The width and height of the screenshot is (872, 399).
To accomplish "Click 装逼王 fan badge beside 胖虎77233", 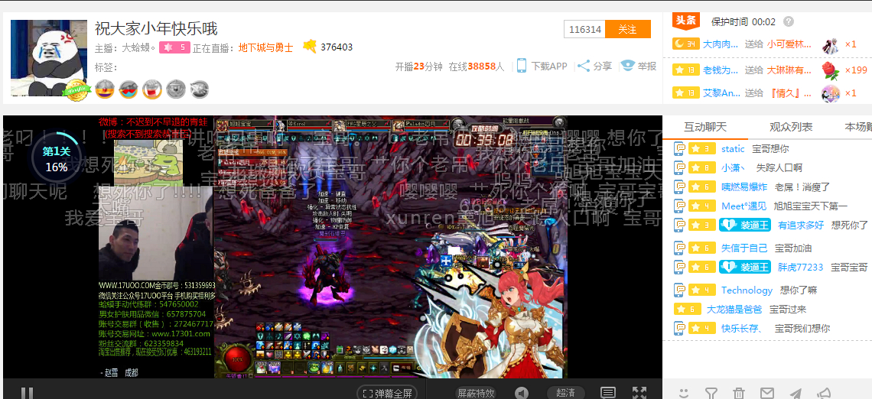I will coord(745,267).
